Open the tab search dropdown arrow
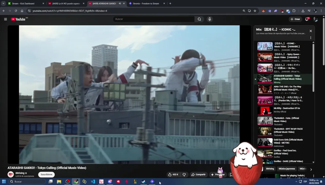Screen dimensions: 325x185 tap(3, 4)
